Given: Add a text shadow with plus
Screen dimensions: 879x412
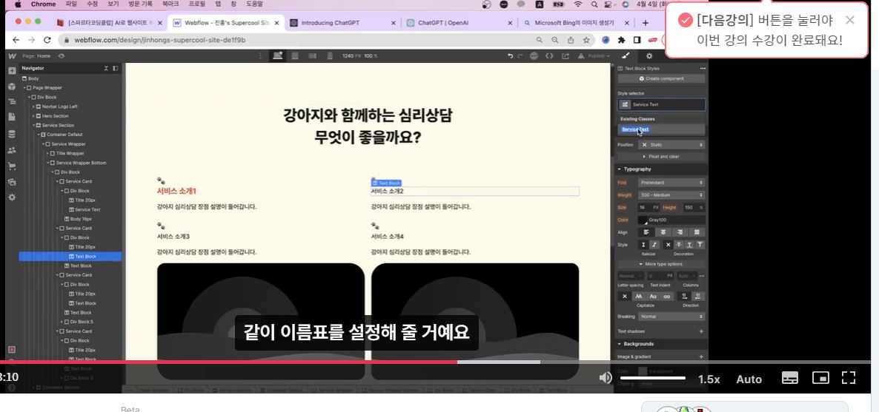Looking at the screenshot, I should pyautogui.click(x=700, y=331).
